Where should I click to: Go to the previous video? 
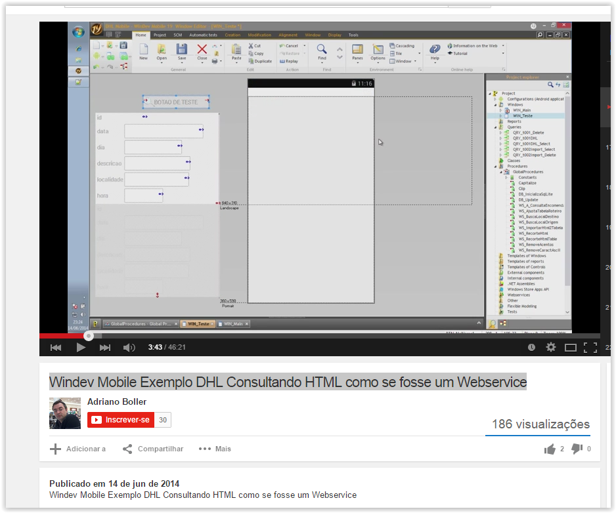(x=56, y=348)
